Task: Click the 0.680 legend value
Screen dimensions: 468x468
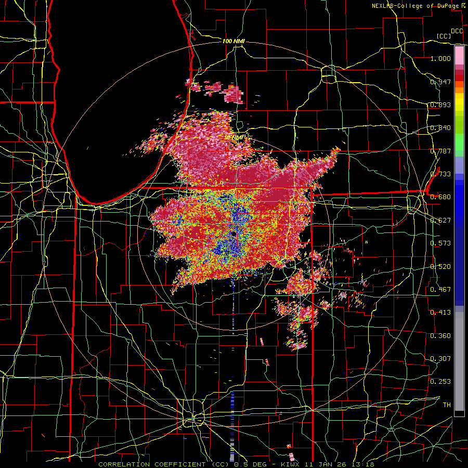Action: 440,197
